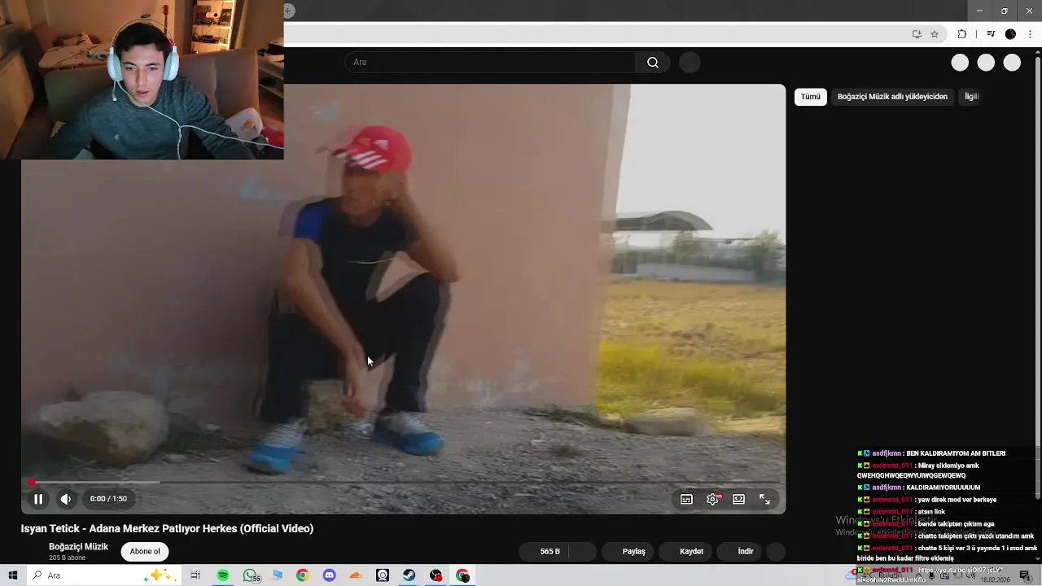Open Discord from the taskbar

click(x=329, y=575)
